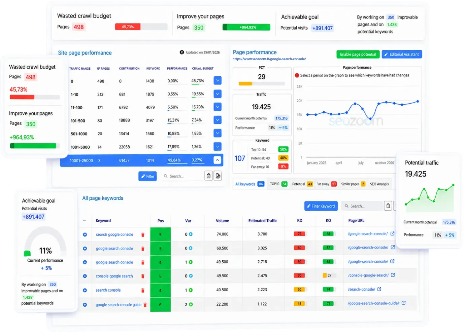Open the SEO Analysis tab
Image resolution: width=465 pixels, height=336 pixels.
click(379, 184)
